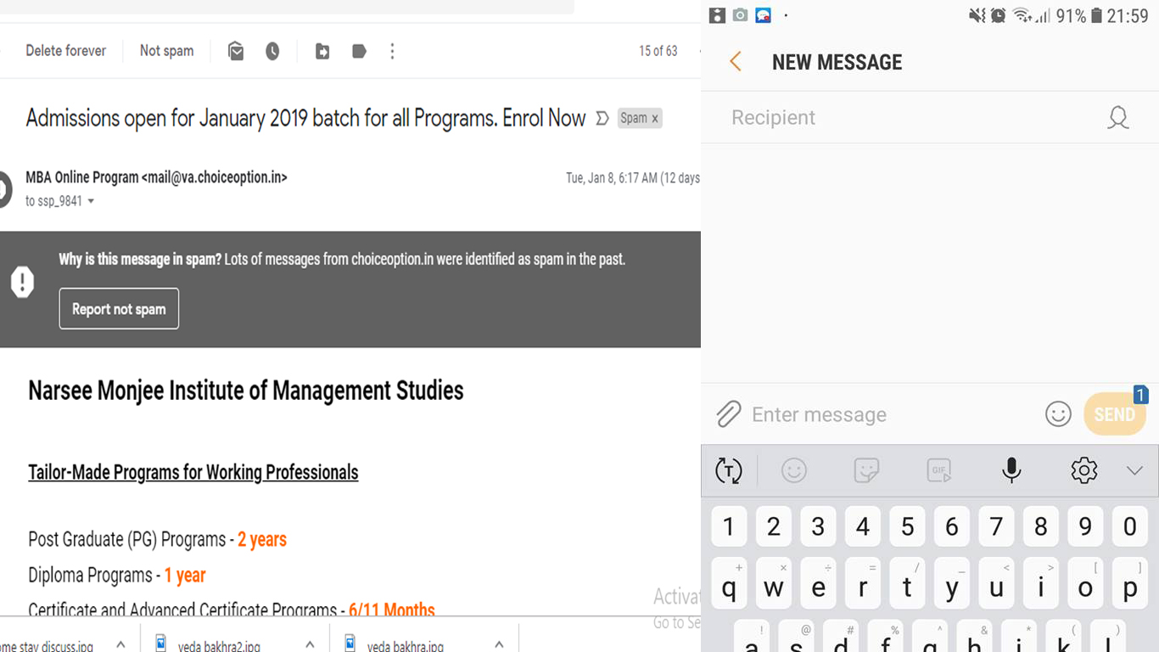Open downloaded file veda bakhra.jpg
1159x652 pixels.
pos(405,646)
